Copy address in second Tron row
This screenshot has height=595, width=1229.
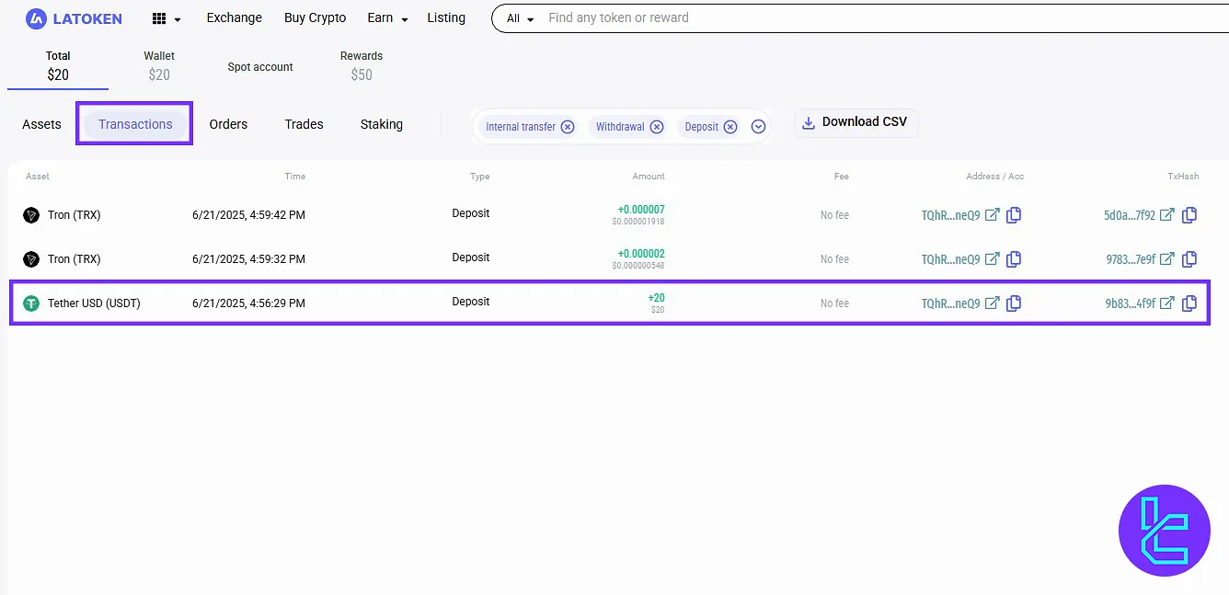pyautogui.click(x=1014, y=259)
